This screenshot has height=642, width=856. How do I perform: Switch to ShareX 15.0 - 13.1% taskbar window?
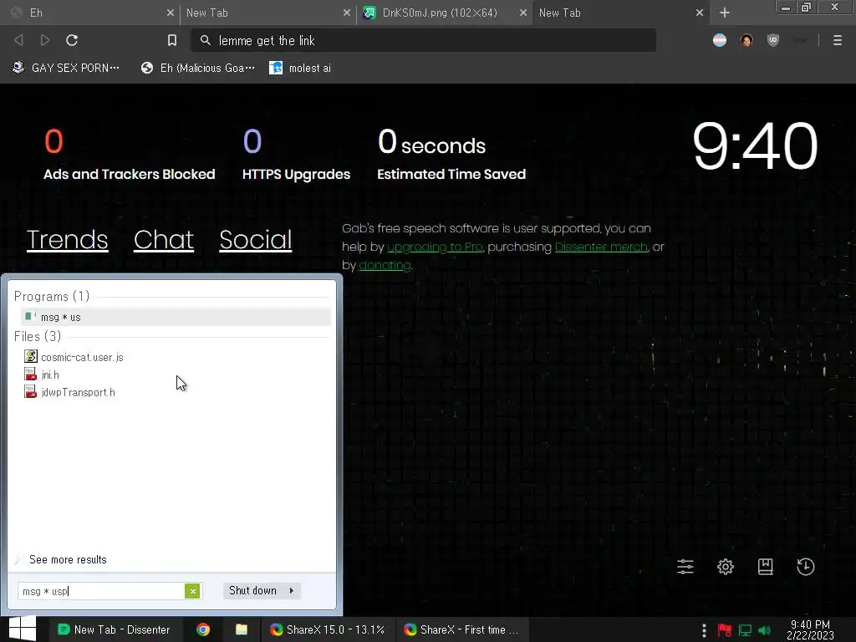(x=328, y=629)
